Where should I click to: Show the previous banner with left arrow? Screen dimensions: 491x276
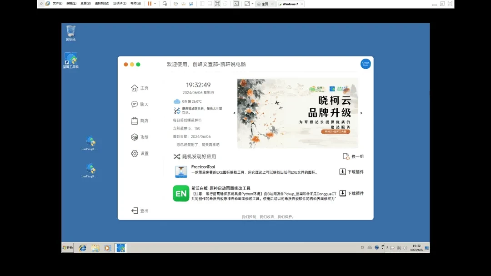click(x=234, y=113)
